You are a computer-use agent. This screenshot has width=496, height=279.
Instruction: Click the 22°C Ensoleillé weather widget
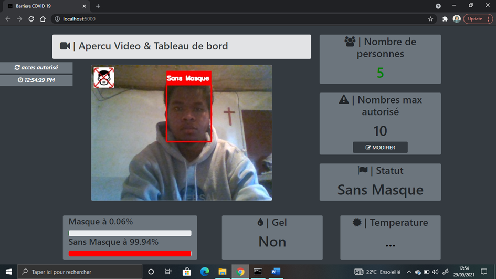pos(377,272)
